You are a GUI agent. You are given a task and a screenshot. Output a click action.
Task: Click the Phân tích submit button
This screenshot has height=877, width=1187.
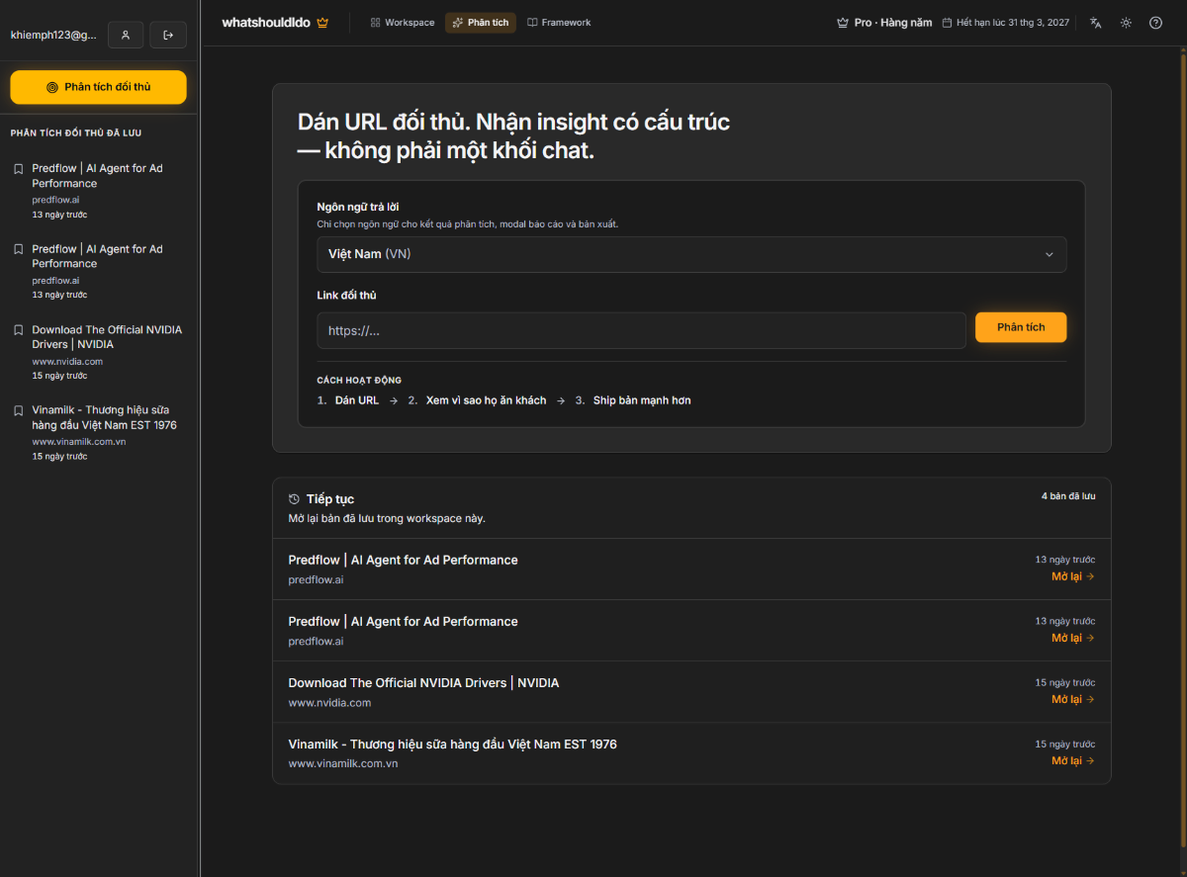point(1021,327)
